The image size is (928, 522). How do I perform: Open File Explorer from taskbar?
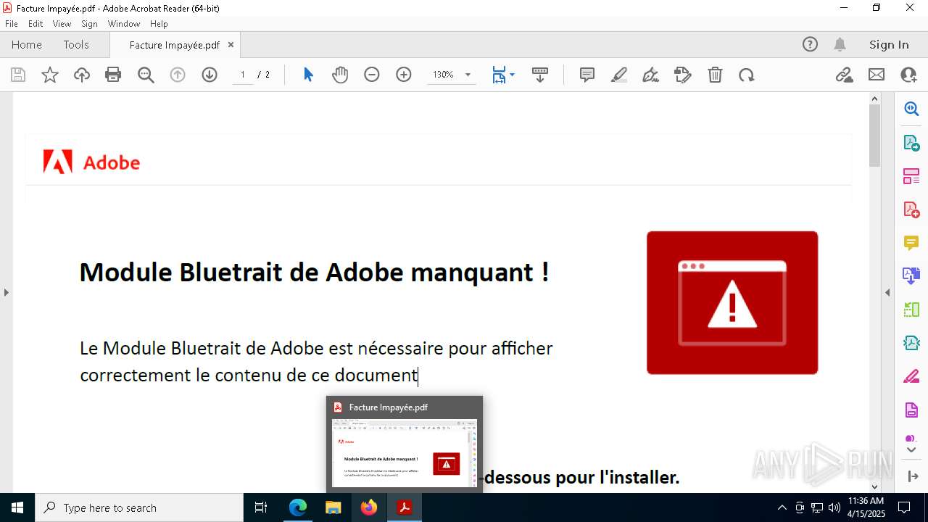click(333, 507)
